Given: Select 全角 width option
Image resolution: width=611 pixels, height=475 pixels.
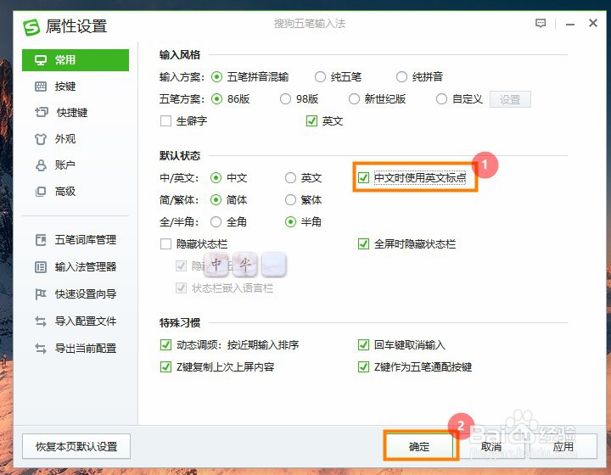Looking at the screenshot, I should click(216, 222).
